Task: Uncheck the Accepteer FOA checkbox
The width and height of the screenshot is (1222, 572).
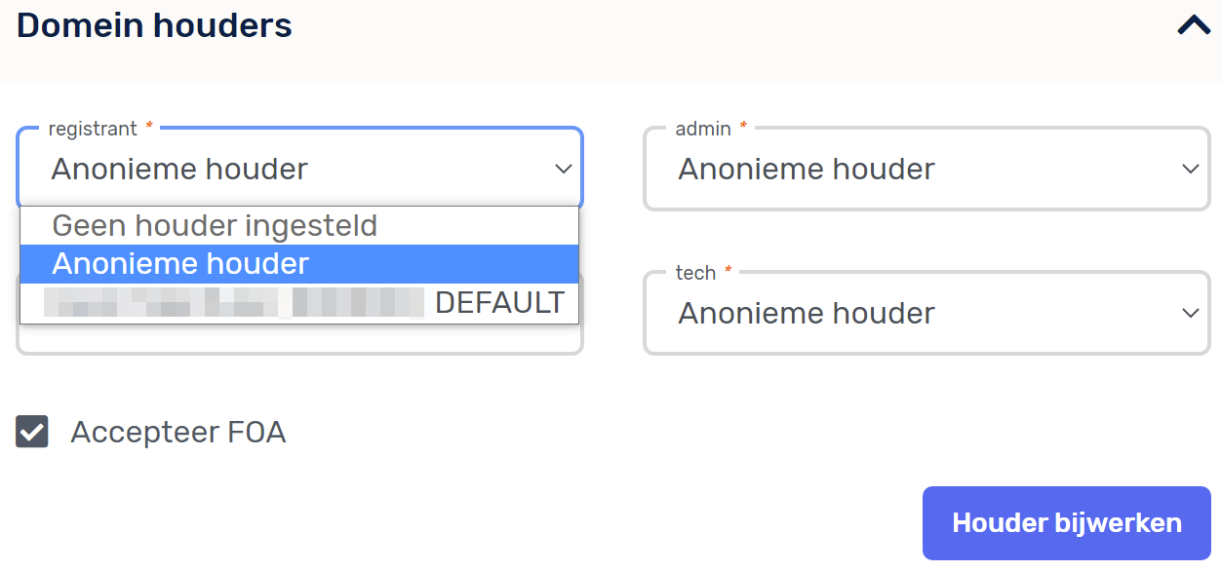Action: click(x=32, y=432)
